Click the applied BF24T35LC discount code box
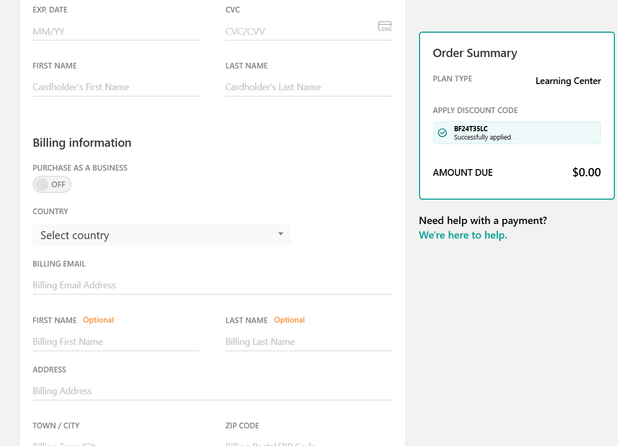618x446 pixels. [x=516, y=133]
